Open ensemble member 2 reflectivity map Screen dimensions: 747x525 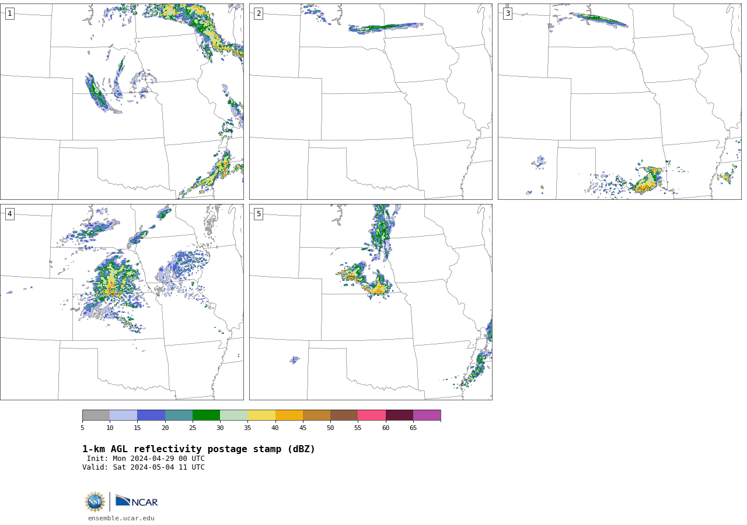371,101
